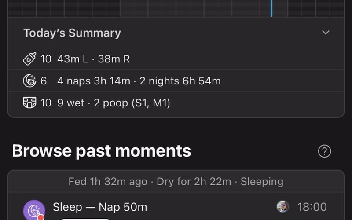Screen dimensions: 352x220
Task: Tap the sleep moon icon in summary
Action: coord(29,81)
